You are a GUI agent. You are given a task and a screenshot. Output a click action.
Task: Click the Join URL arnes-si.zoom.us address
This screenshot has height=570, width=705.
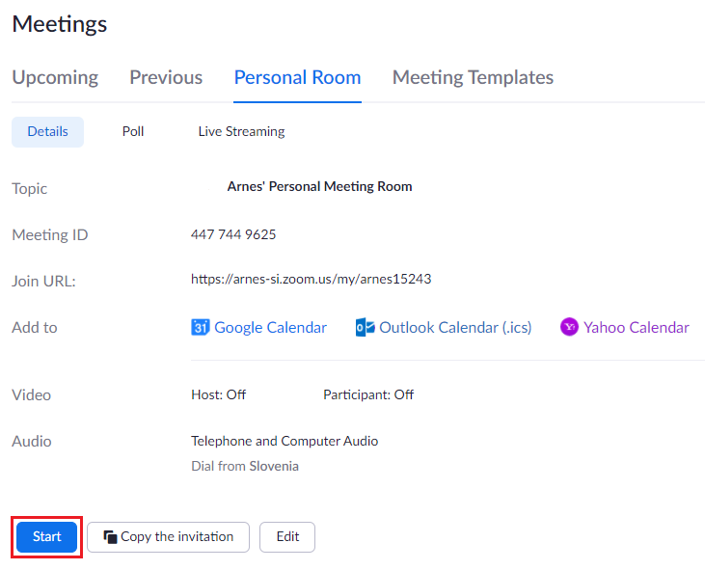(x=312, y=279)
